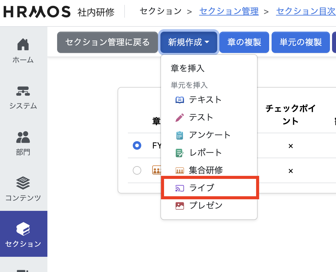Viewport: 336px width, 272px height.
Task: Click the テキスト book icon in menu
Action: tap(180, 100)
